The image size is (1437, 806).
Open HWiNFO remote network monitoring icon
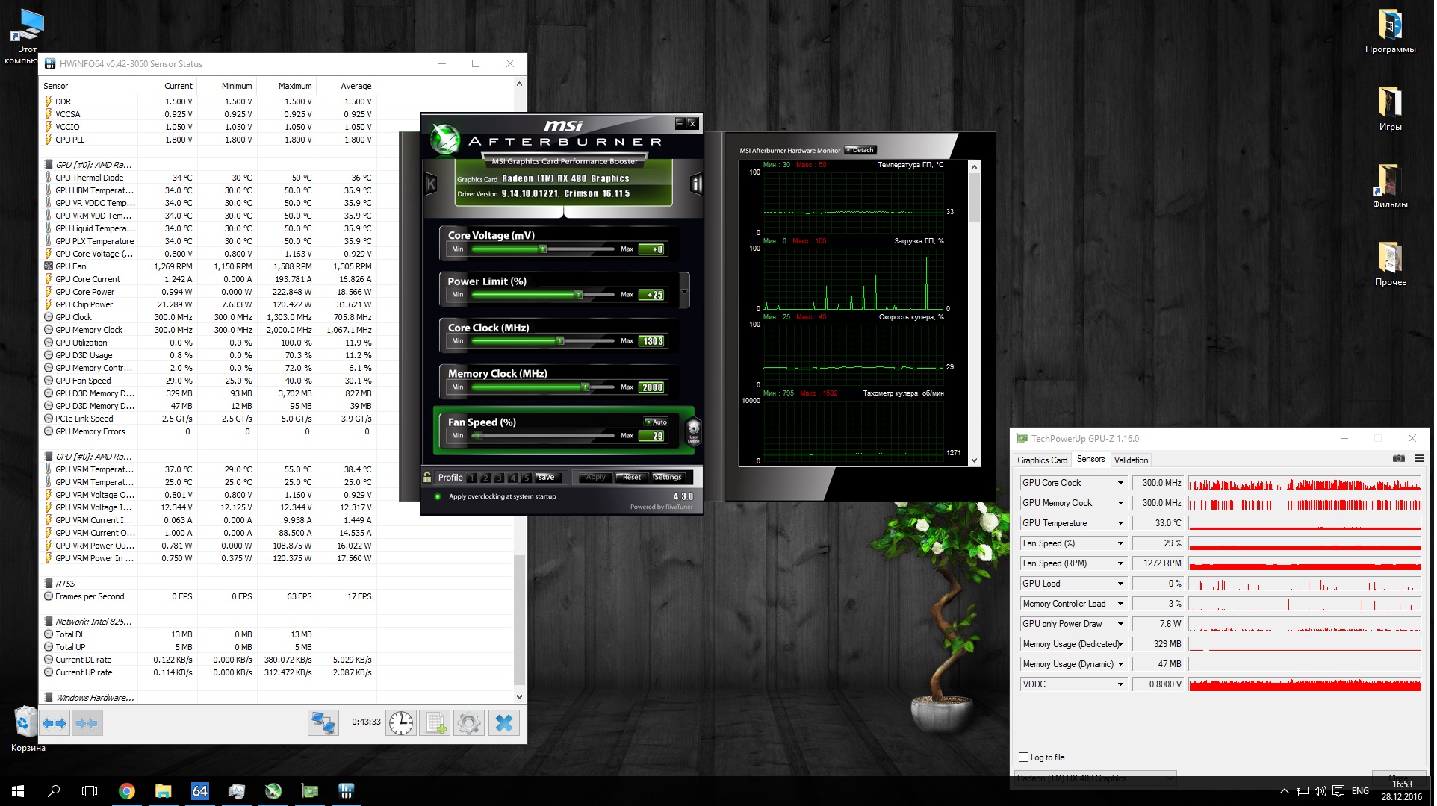(323, 723)
